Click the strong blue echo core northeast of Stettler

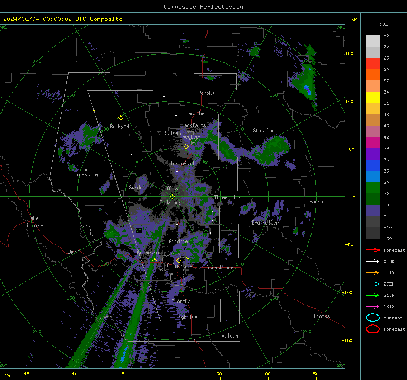point(308,90)
